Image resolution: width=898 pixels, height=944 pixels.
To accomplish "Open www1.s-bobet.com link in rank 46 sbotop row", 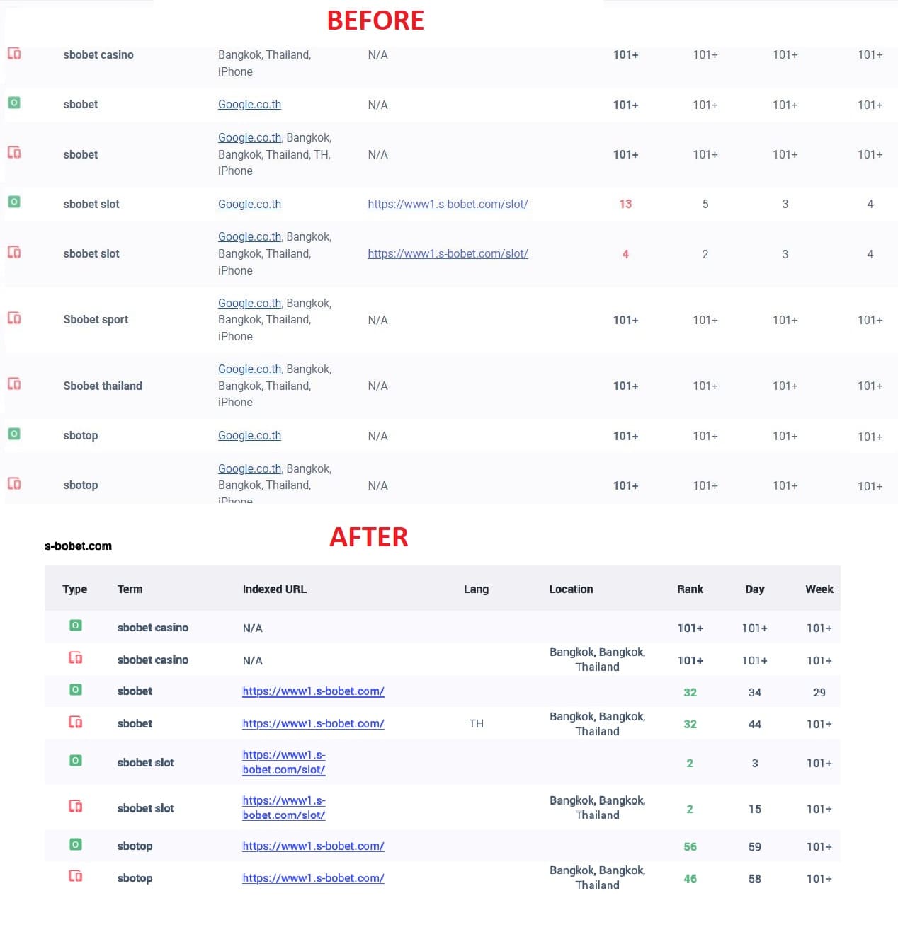I will pos(313,878).
